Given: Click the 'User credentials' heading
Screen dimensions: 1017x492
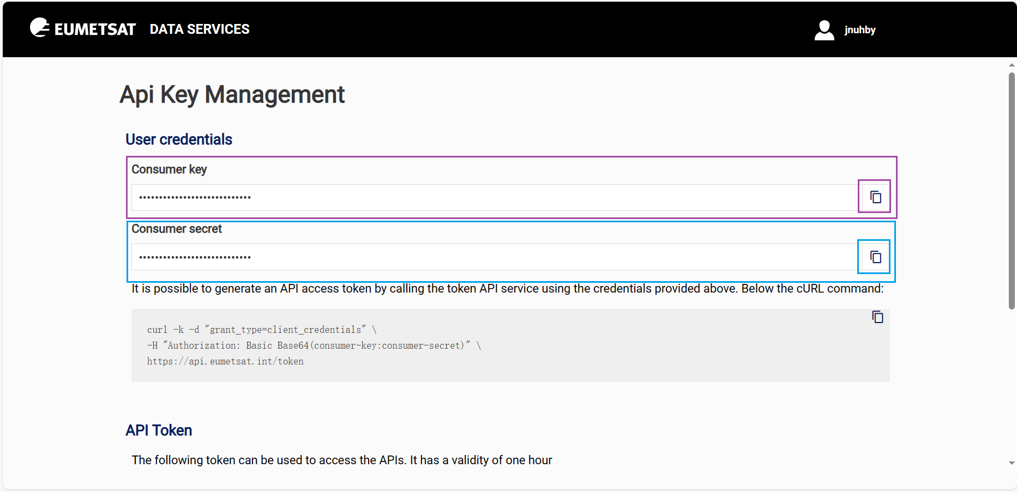Looking at the screenshot, I should coord(179,139).
